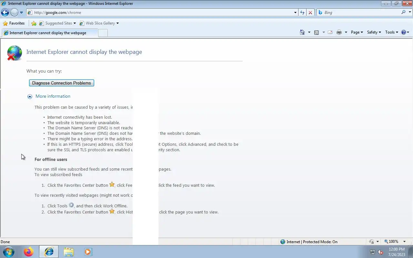Open the Favorites center button

click(x=14, y=23)
